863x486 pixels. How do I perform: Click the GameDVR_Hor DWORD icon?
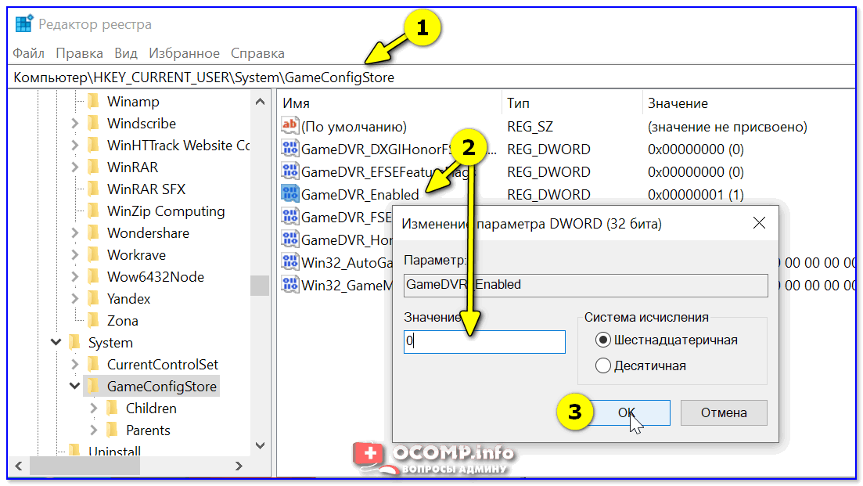290,239
